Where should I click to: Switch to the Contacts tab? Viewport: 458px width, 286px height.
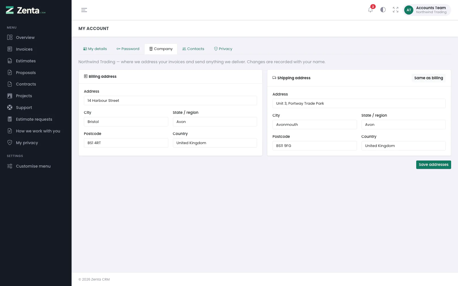click(193, 49)
